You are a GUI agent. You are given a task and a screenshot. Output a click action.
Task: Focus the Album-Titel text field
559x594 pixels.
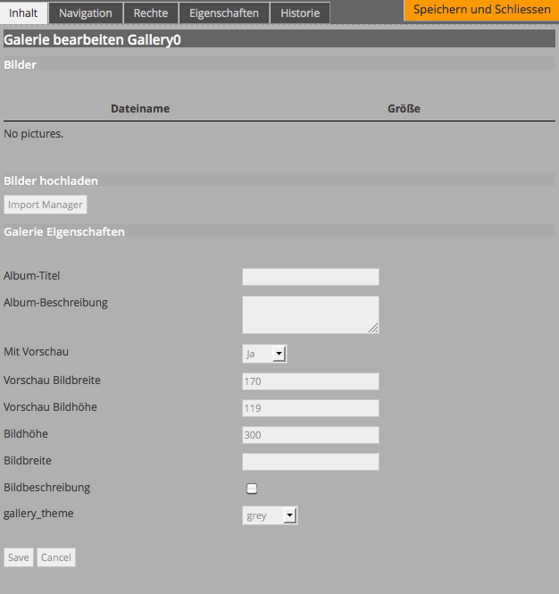pyautogui.click(x=310, y=277)
